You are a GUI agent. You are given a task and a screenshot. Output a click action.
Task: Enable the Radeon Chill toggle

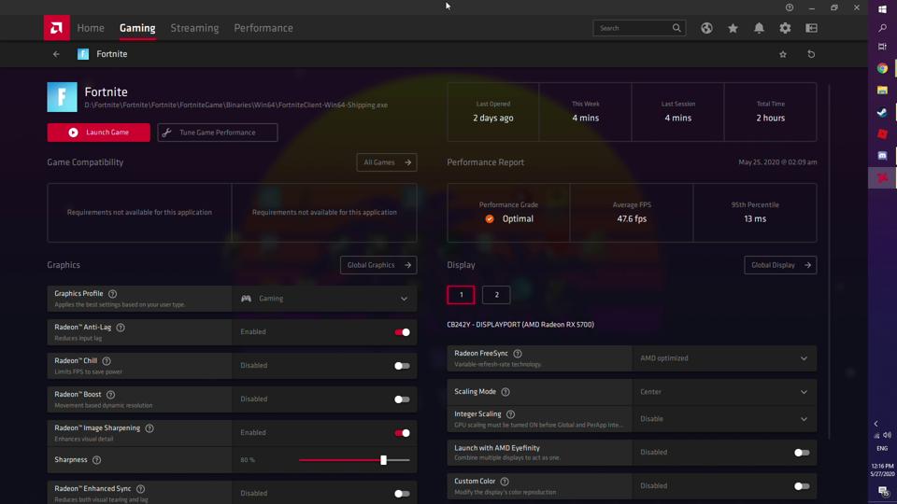(x=402, y=366)
